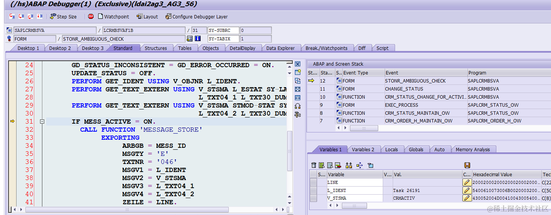This screenshot has height=215, width=551.
Task: Select stack row CHANGE_STATUS
Action: (429, 89)
